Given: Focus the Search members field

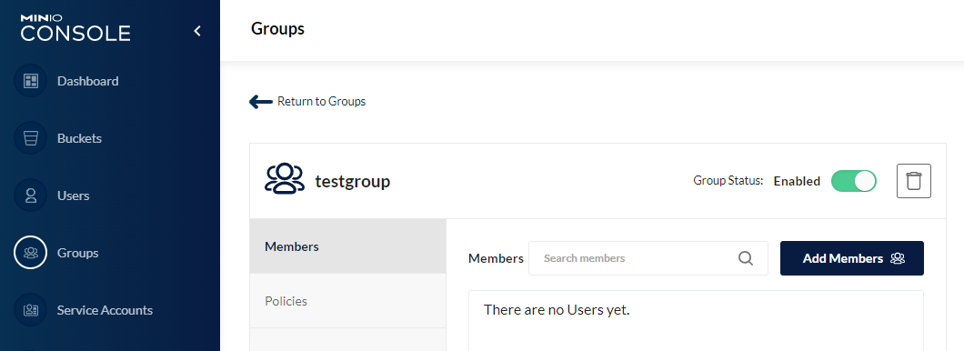Looking at the screenshot, I should tap(648, 258).
